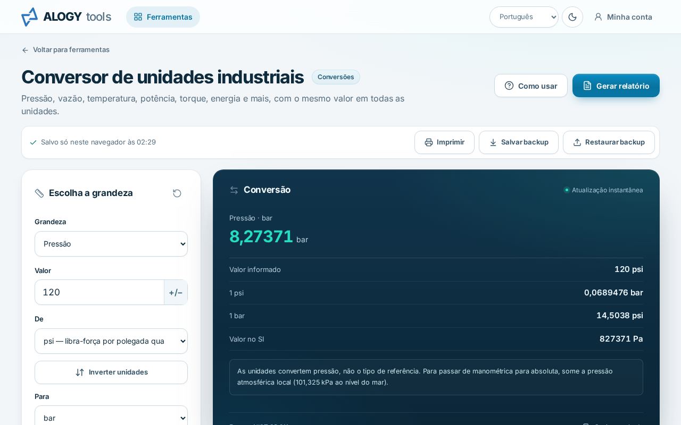Screen dimensions: 681x425
Task: Click the Valor input field containing 120
Action: pos(99,292)
